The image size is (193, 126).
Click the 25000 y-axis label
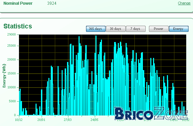tap(12, 46)
